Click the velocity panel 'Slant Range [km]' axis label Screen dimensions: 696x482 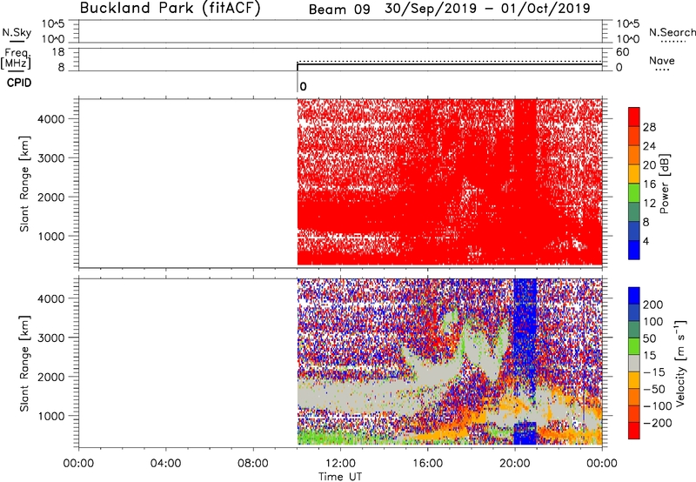(x=24, y=364)
